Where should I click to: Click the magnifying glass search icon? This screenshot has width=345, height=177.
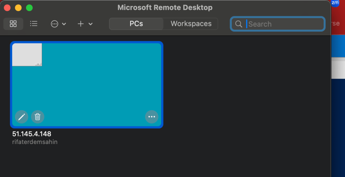pyautogui.click(x=238, y=24)
